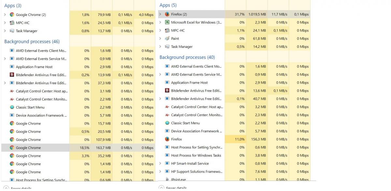Click the Firefox (2) app icon

(x=167, y=14)
